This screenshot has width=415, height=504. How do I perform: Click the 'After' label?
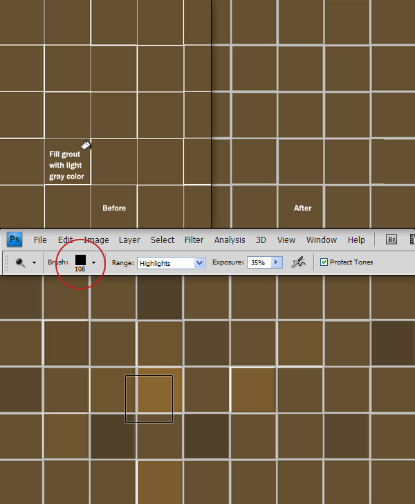point(302,208)
